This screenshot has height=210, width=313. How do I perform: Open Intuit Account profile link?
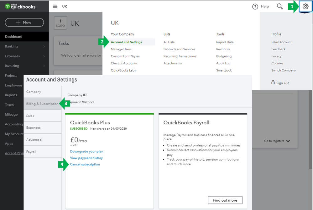tap(281, 42)
